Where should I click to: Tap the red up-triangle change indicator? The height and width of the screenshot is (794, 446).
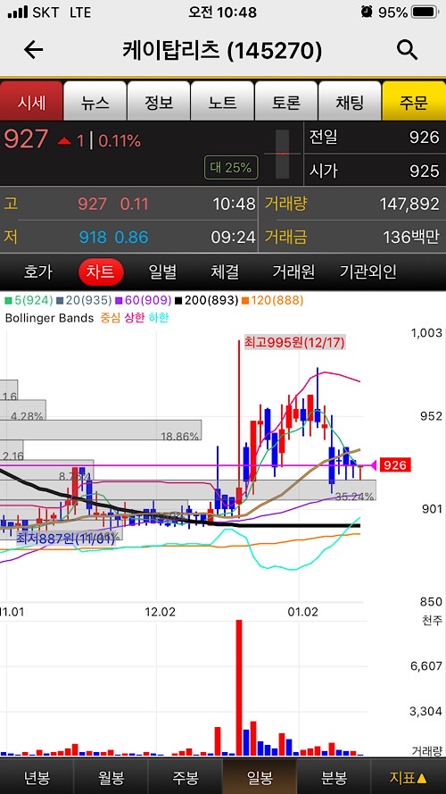[64, 141]
